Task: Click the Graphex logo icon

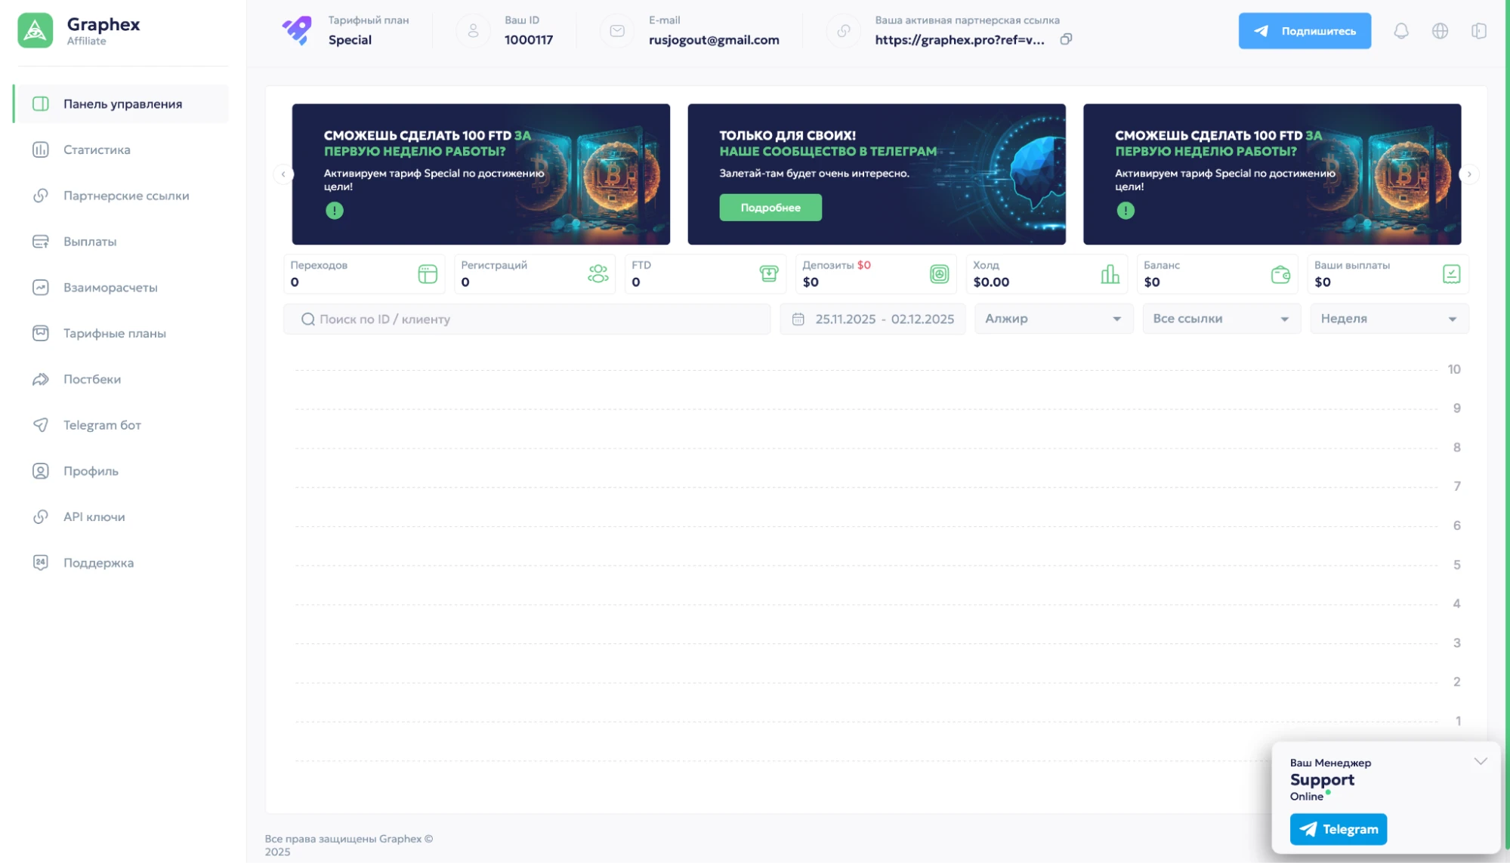Action: pyautogui.click(x=36, y=31)
